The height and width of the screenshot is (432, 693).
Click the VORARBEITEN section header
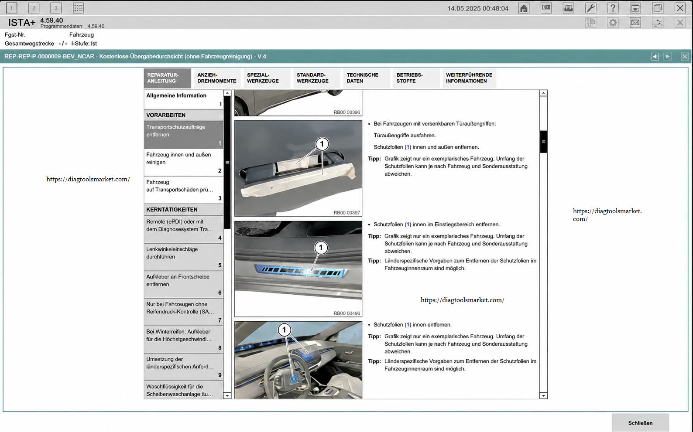point(184,115)
